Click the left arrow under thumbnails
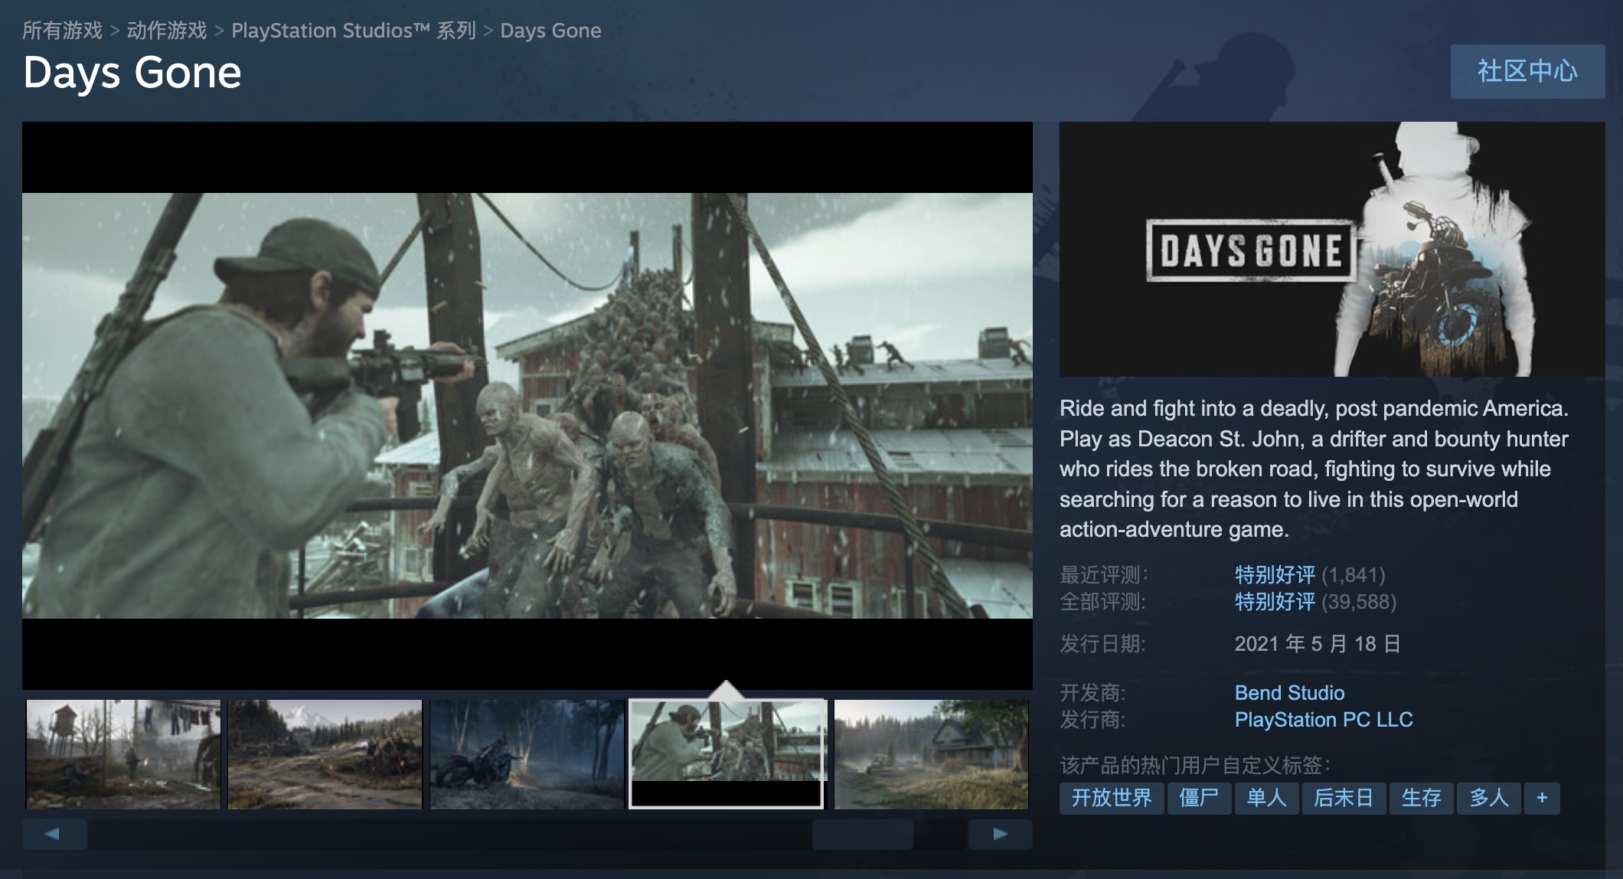The image size is (1623, 879). coord(53,834)
